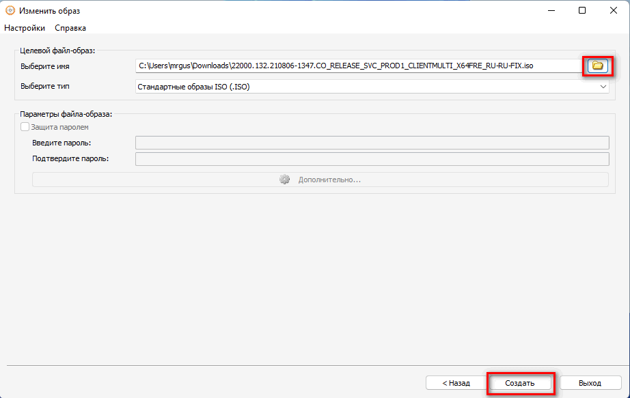
Task: Close the Изменить образ window
Action: 613,10
